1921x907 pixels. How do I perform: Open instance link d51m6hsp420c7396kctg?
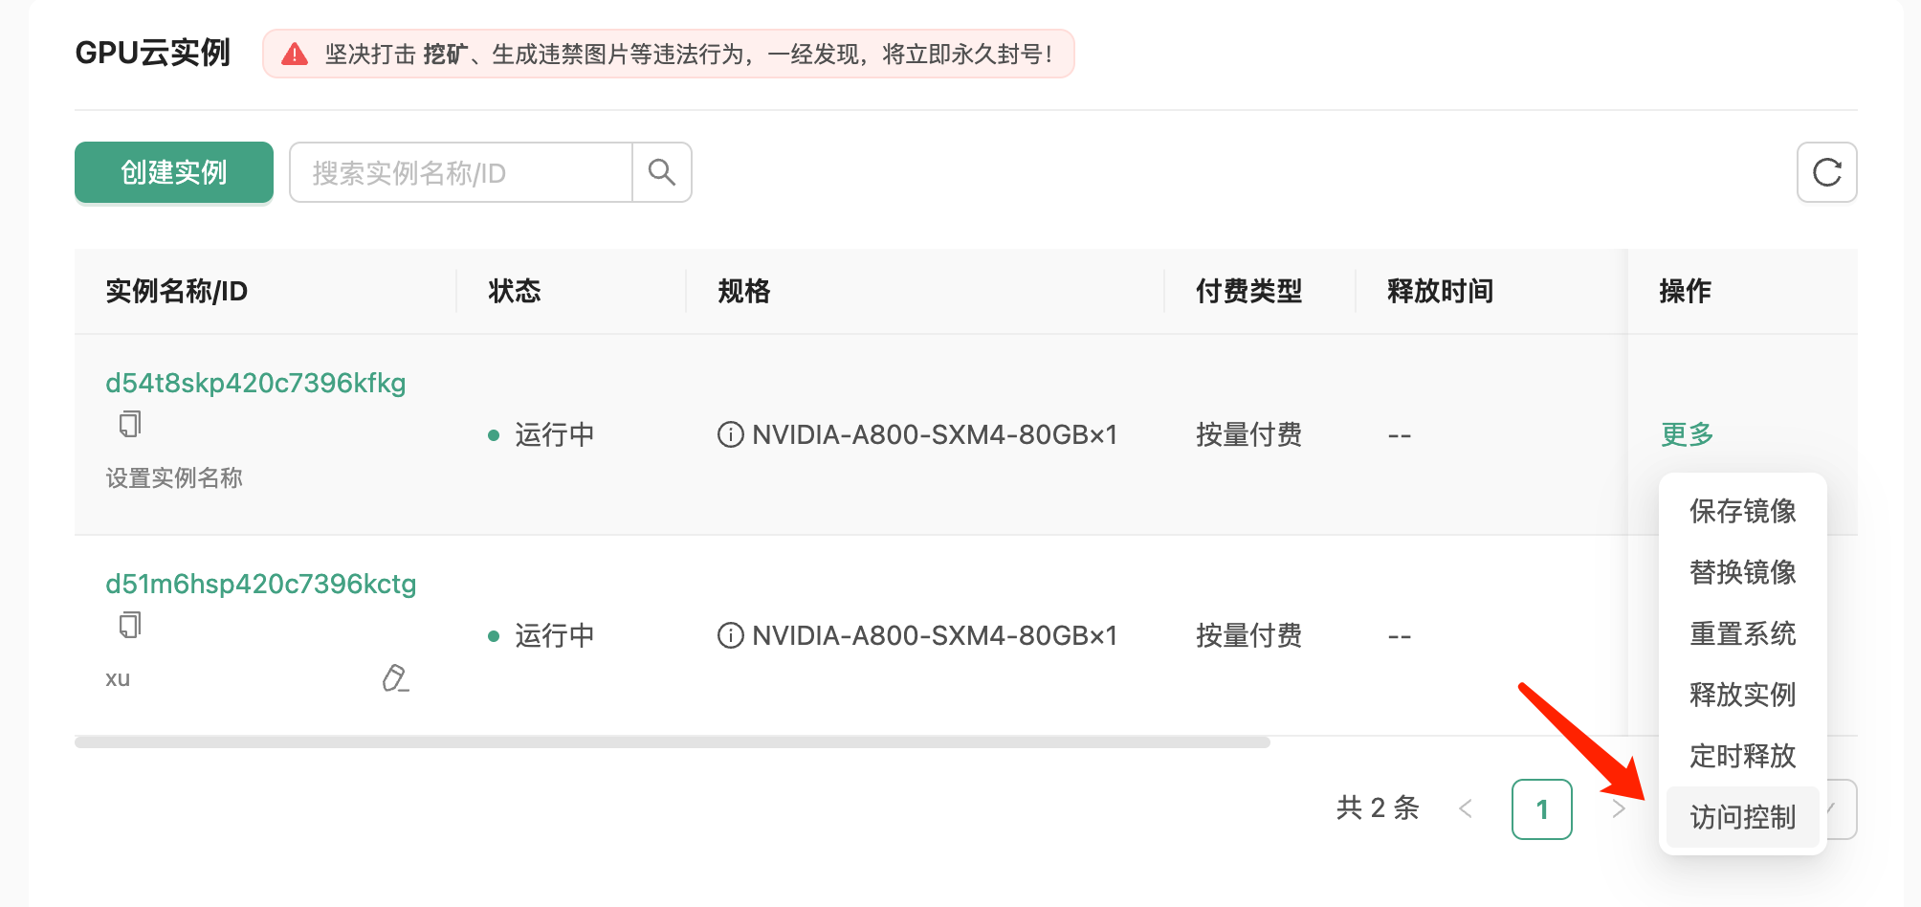[260, 584]
